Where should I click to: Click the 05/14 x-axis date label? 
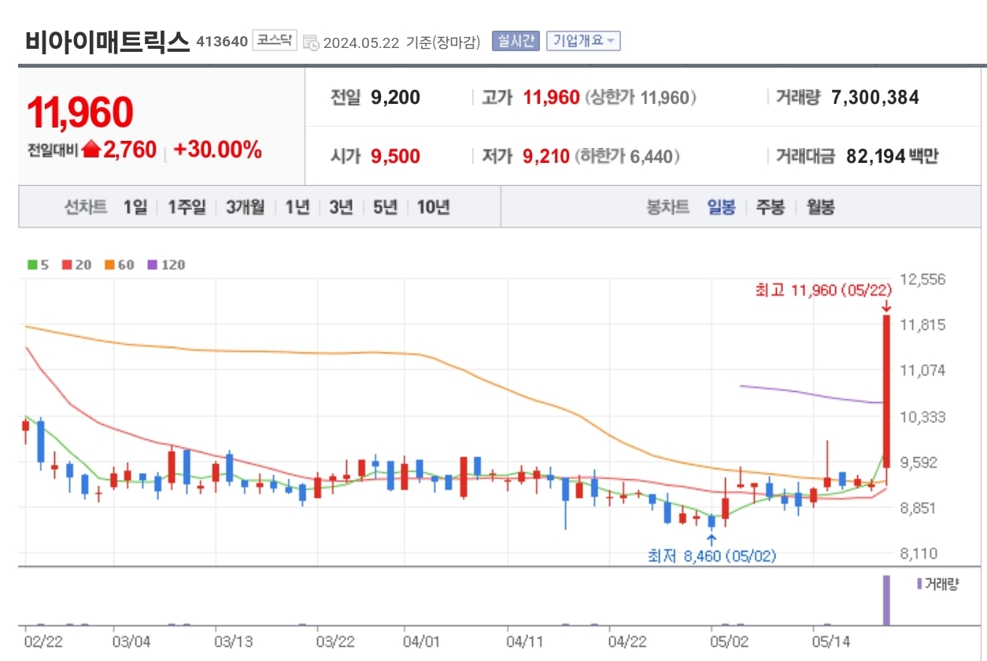pos(830,641)
